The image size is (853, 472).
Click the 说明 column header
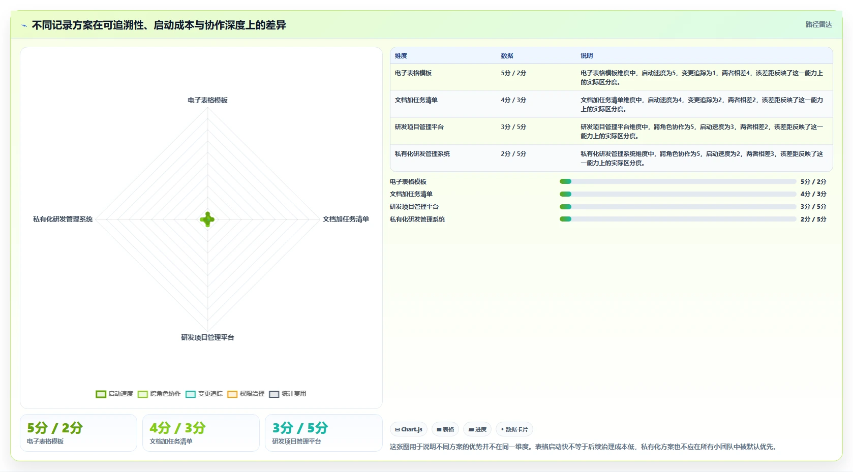tap(587, 56)
